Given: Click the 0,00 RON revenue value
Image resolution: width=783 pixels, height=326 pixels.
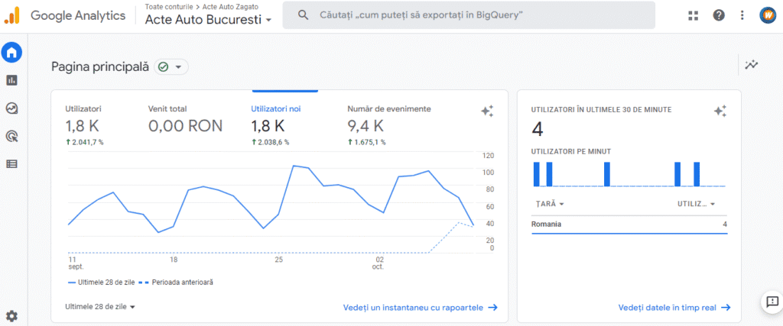Looking at the screenshot, I should (x=185, y=126).
